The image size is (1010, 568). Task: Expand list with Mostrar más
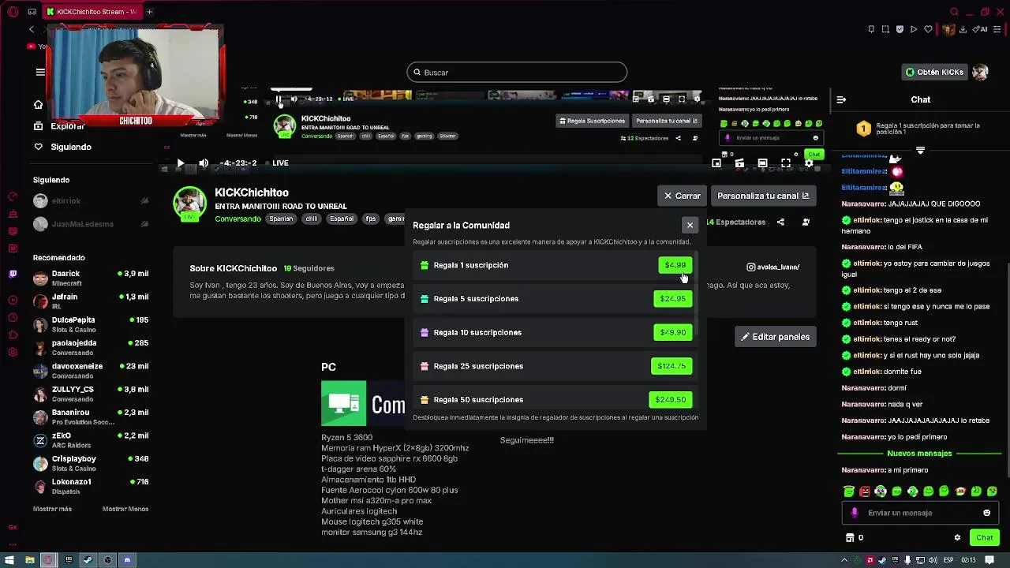coord(52,509)
